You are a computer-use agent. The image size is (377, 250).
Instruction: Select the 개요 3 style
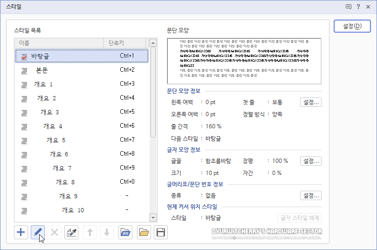click(82, 112)
